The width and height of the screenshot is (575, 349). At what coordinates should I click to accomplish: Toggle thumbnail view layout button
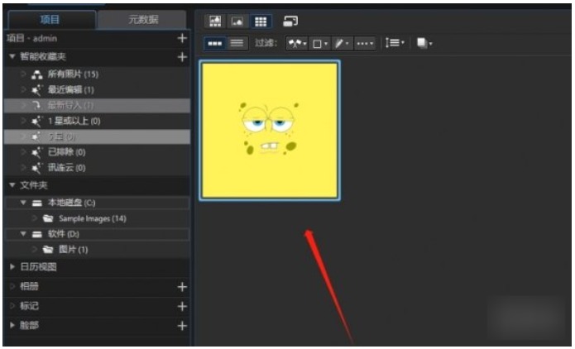(x=215, y=43)
